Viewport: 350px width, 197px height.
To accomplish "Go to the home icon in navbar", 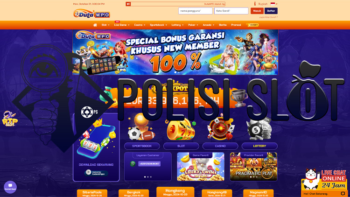I will [x=95, y=25].
